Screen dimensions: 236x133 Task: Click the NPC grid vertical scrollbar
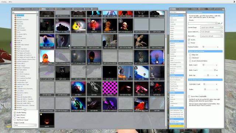tap(166, 69)
